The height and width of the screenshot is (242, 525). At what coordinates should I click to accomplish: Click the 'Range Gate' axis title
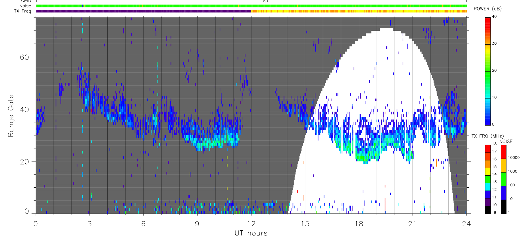(11, 116)
